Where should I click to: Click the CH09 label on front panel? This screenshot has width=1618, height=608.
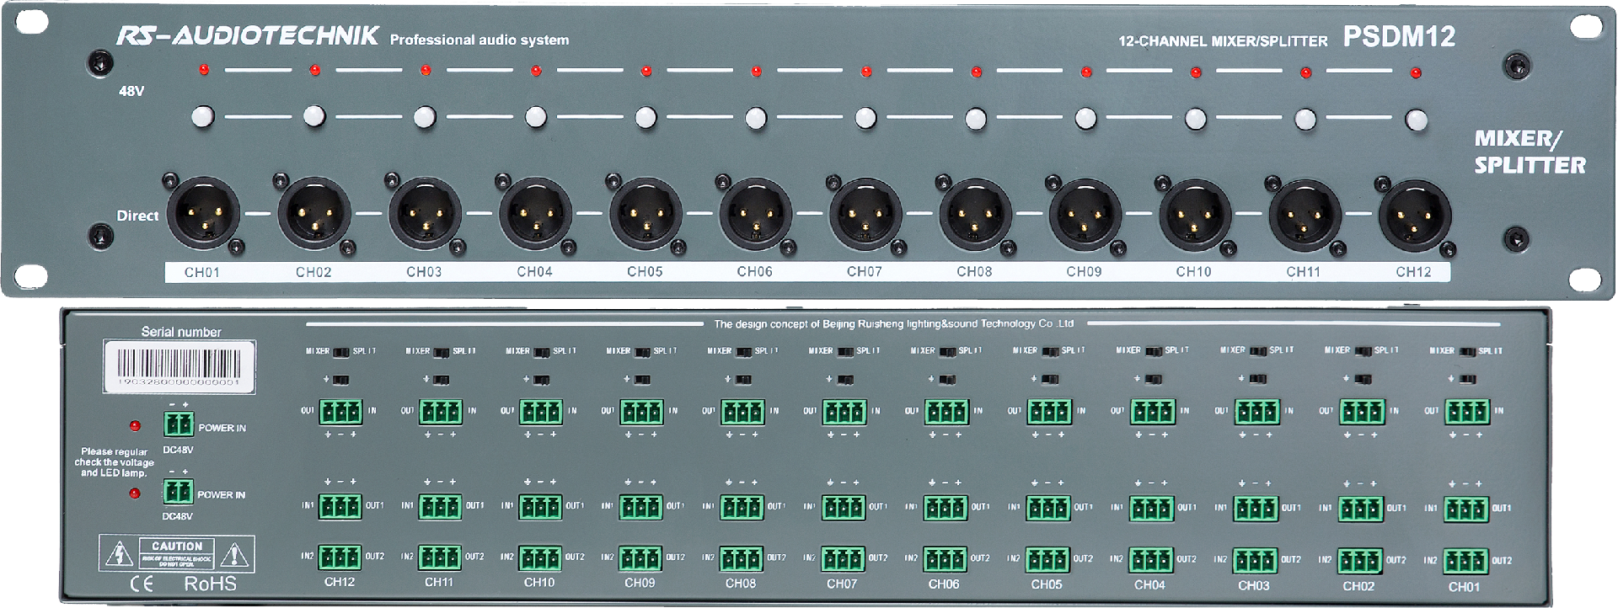[1084, 272]
